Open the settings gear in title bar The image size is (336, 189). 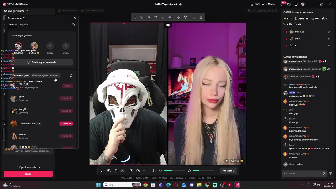pyautogui.click(x=296, y=4)
